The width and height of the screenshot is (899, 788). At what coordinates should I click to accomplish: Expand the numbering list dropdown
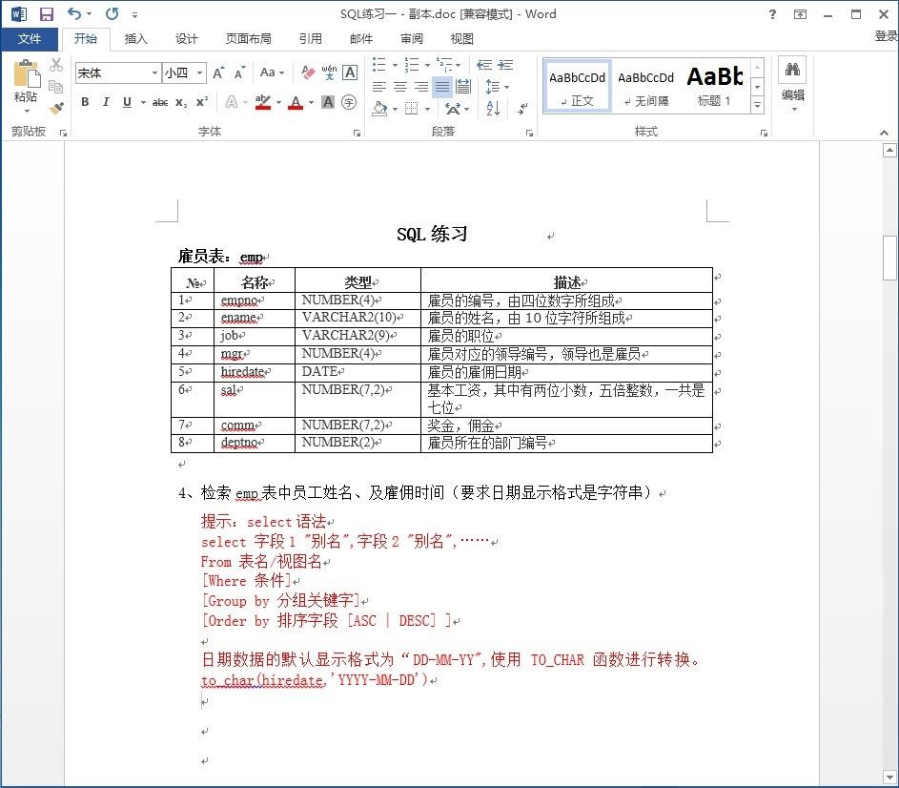pyautogui.click(x=427, y=66)
